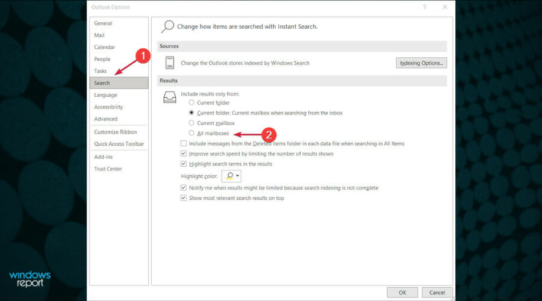Uncheck Highlight search terms in the results
542x301 pixels.
coord(184,164)
